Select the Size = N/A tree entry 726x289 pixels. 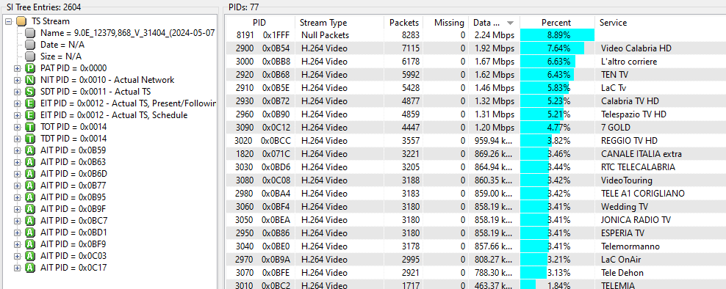pos(61,56)
